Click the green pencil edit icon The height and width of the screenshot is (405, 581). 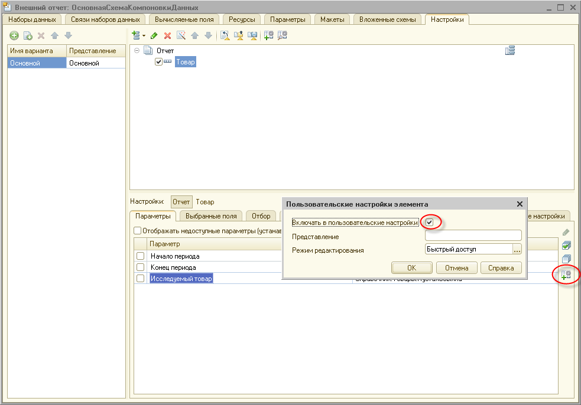(x=154, y=35)
